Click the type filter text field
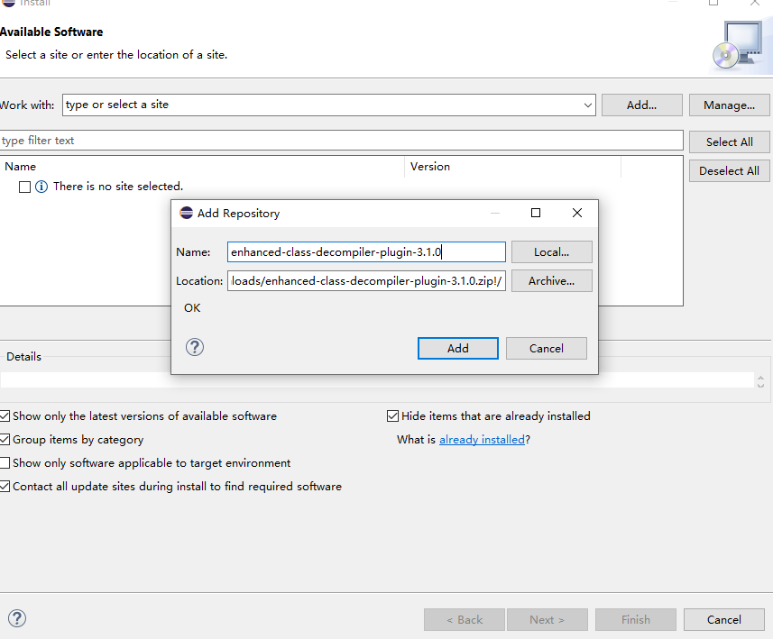773x639 pixels. (341, 141)
